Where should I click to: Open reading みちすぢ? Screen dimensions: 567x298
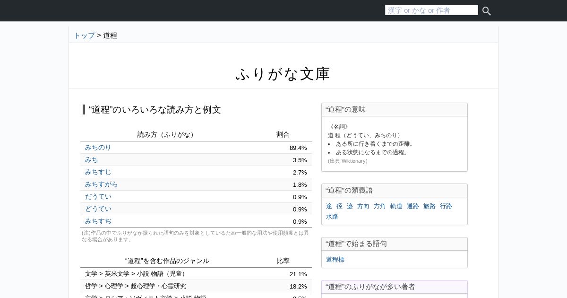coord(98,221)
